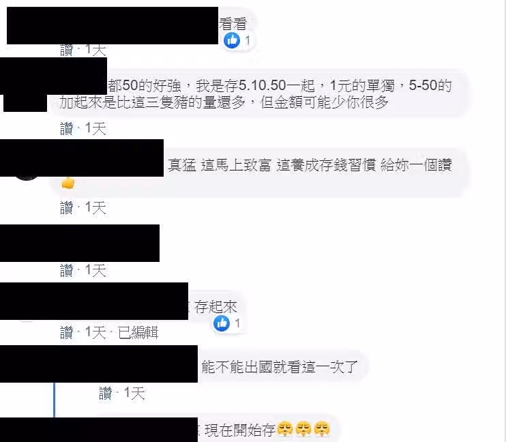This screenshot has width=506, height=442.
Task: Click 讚 under the 真猛 這馬上致富 comment
Action: click(67, 207)
